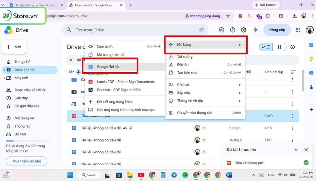This screenshot has width=316, height=181.
Task: Open Spotify from the taskbar
Action: (185, 175)
